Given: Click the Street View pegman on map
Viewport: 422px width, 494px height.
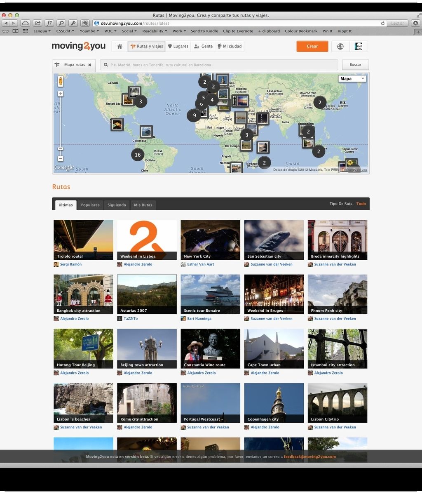Looking at the screenshot, I should click(61, 81).
